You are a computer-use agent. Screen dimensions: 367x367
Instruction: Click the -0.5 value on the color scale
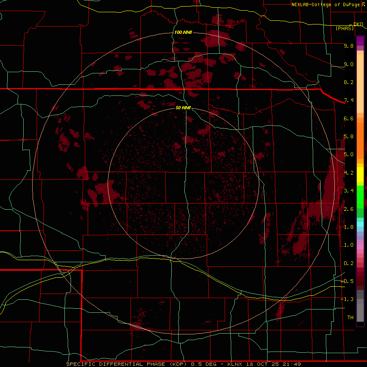point(347,281)
